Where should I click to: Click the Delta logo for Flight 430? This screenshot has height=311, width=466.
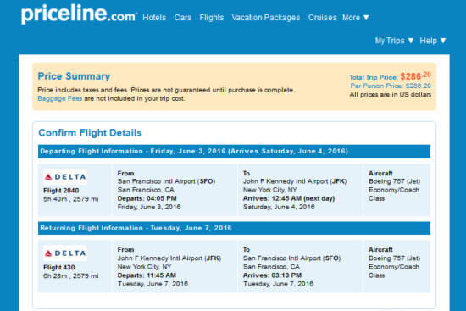pos(65,253)
